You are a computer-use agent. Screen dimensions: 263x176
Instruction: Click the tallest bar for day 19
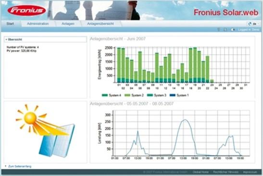pos(195,65)
